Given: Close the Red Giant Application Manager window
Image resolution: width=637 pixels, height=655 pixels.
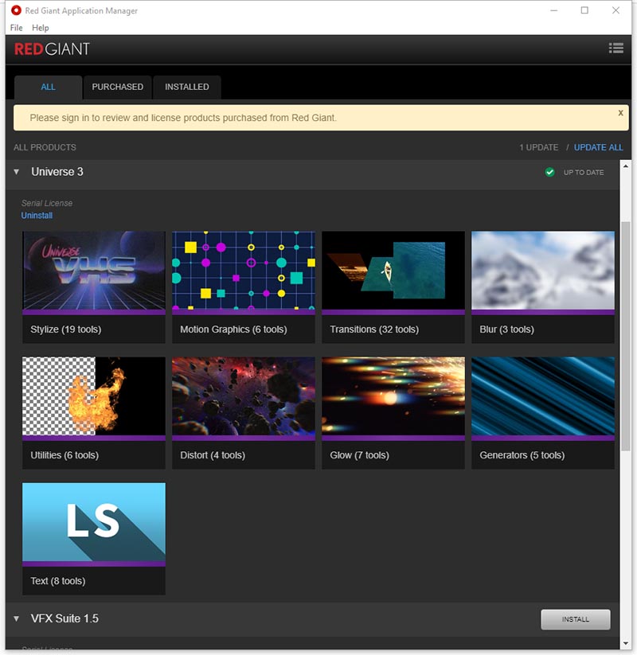Looking at the screenshot, I should coord(616,10).
